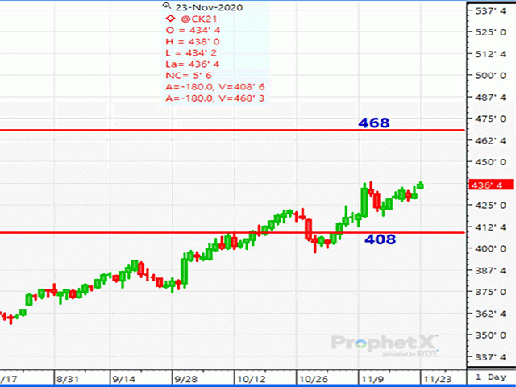Click the A=-180.0, V=468' 3 line
Screen dimensions: 516x387
(215, 98)
